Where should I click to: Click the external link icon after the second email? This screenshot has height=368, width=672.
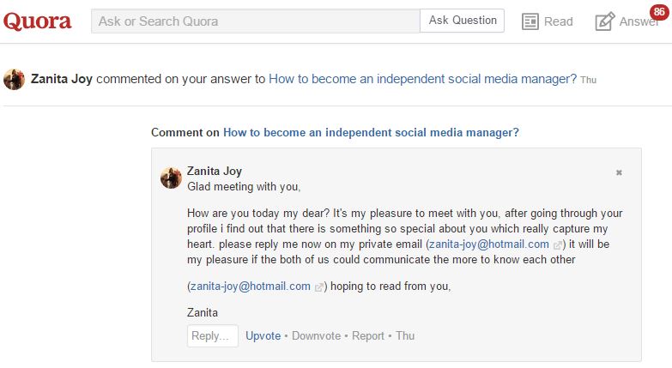[x=318, y=287]
